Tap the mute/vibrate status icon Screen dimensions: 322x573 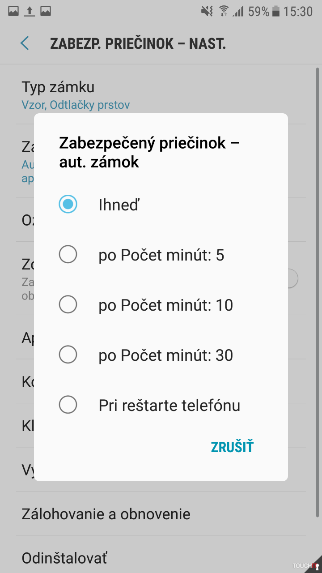[x=207, y=11]
